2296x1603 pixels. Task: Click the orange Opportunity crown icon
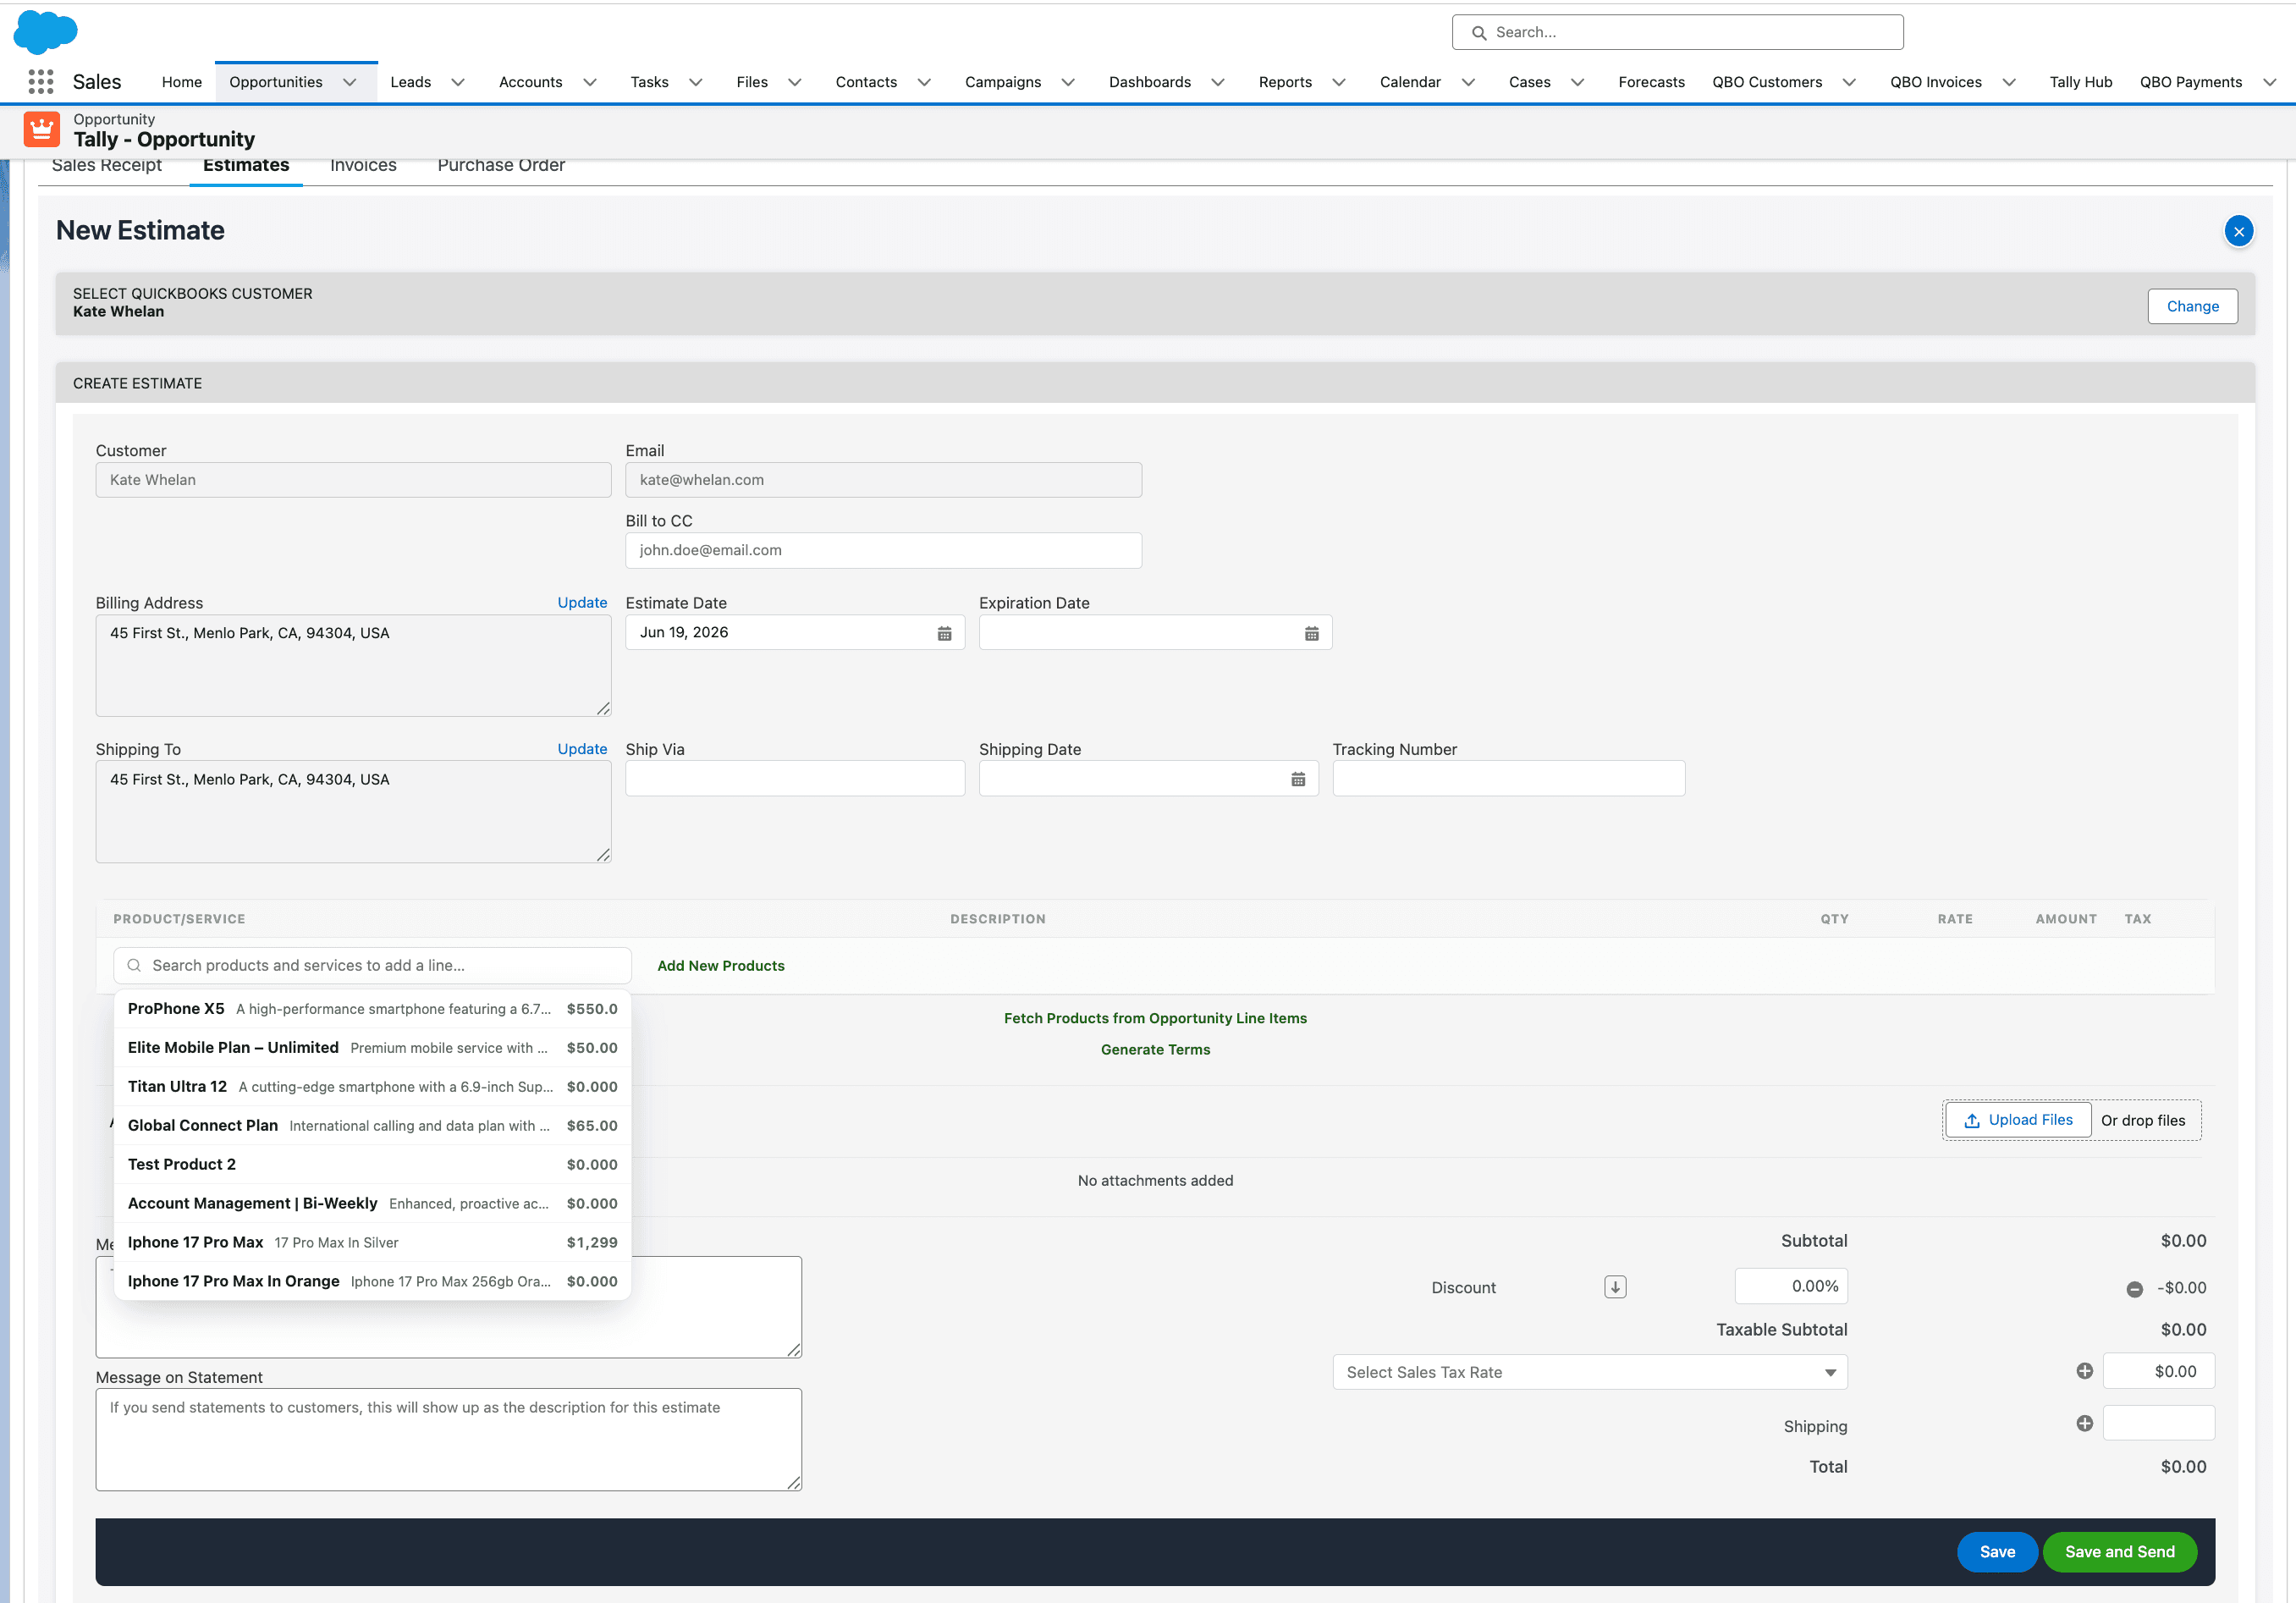pyautogui.click(x=42, y=130)
